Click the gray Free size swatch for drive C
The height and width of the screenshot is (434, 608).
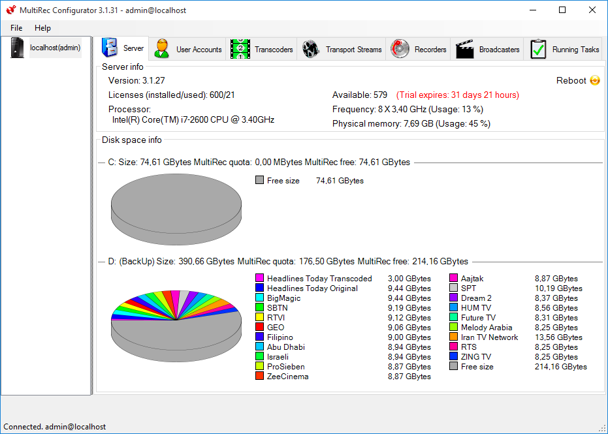click(260, 180)
